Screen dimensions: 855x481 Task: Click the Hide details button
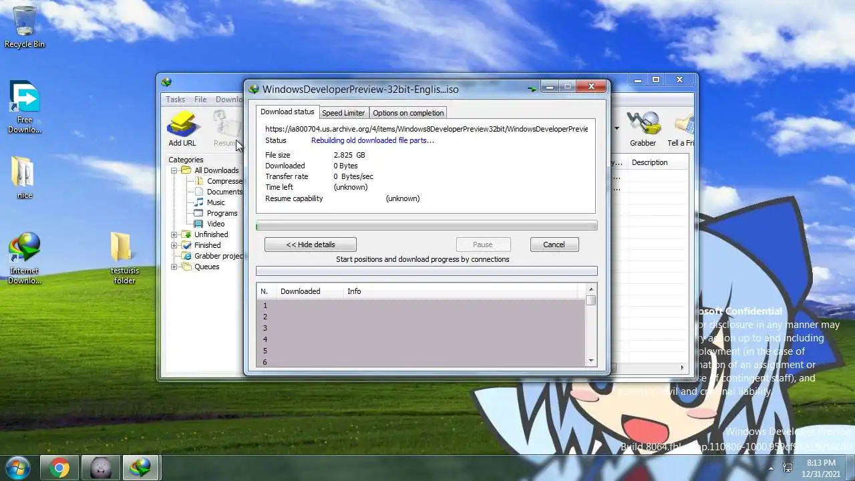coord(311,245)
